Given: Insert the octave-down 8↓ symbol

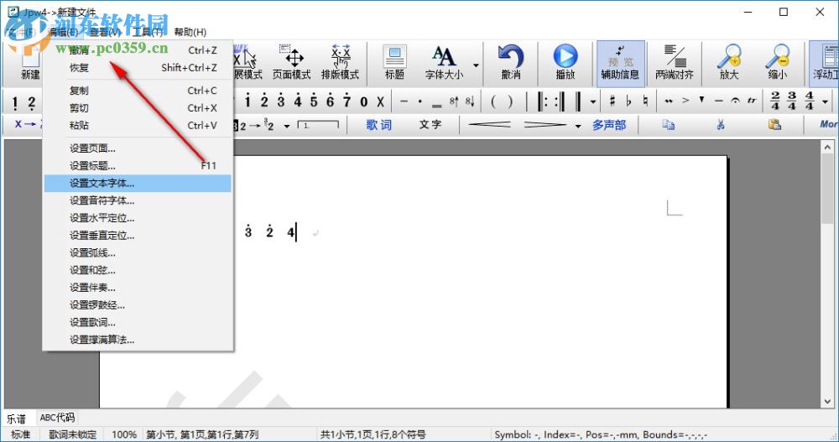Looking at the screenshot, I should coord(470,101).
